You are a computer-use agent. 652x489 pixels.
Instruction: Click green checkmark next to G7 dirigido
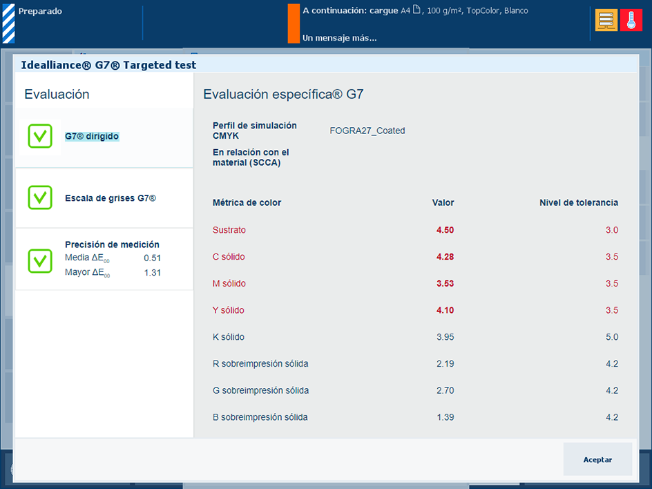(40, 136)
